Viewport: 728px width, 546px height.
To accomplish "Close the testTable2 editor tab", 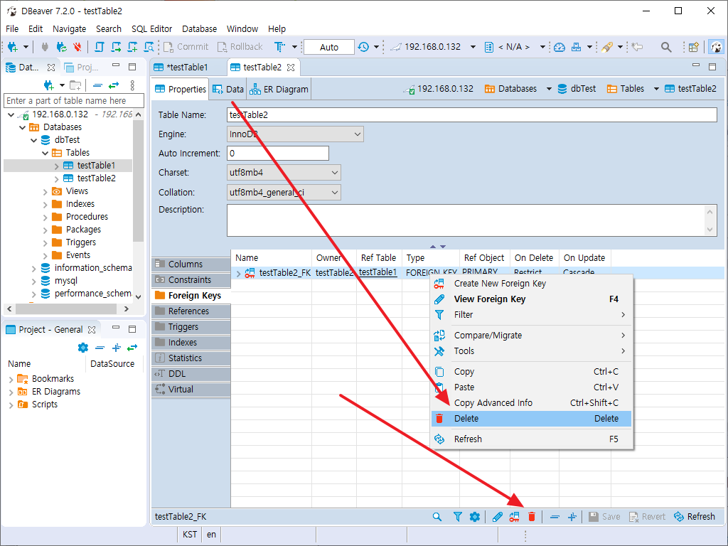I will pos(291,68).
